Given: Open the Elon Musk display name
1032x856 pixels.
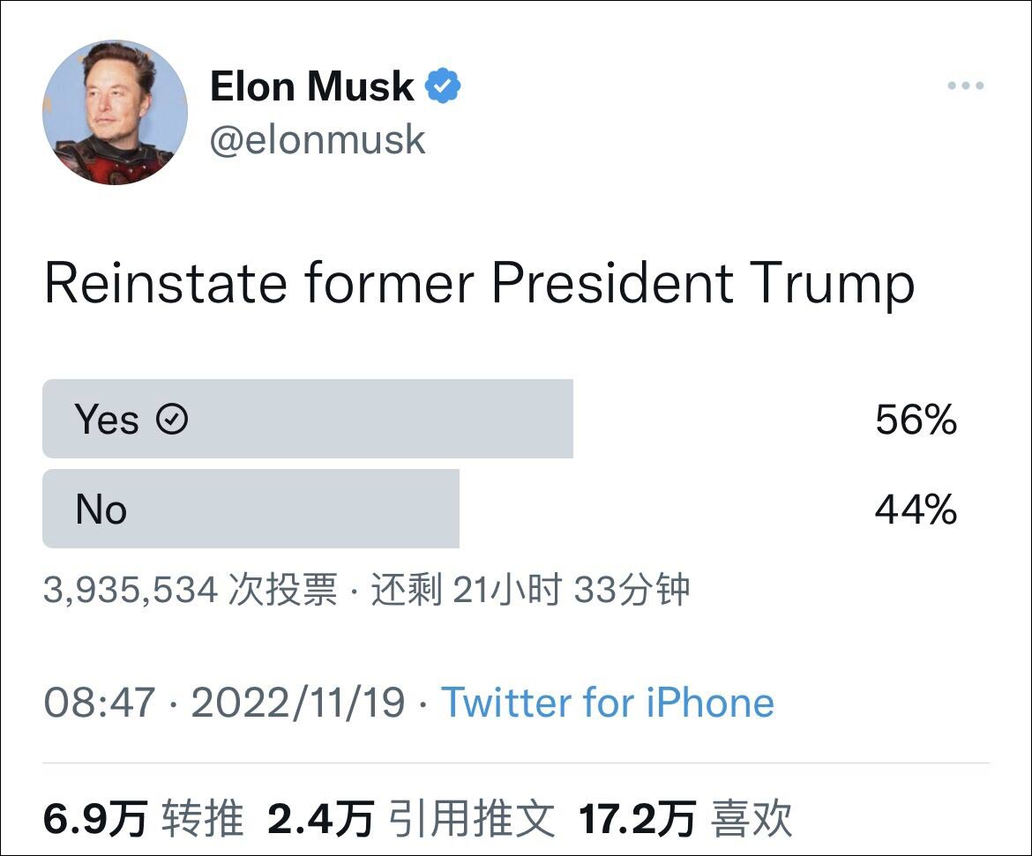Looking at the screenshot, I should 311,86.
